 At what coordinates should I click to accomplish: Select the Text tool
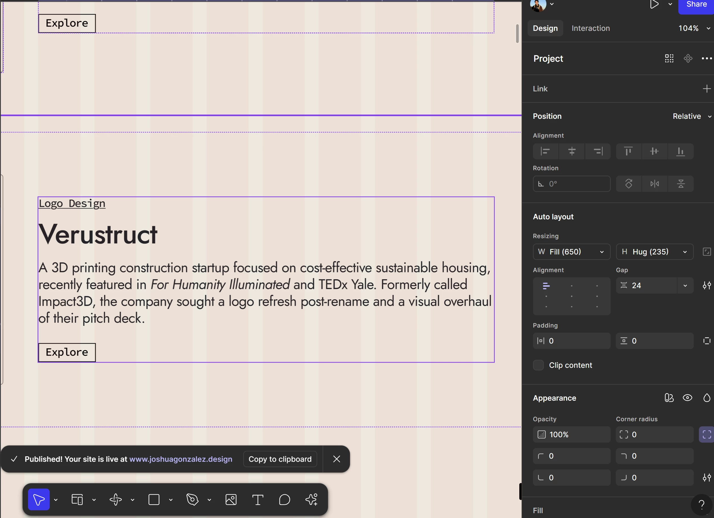click(x=258, y=499)
